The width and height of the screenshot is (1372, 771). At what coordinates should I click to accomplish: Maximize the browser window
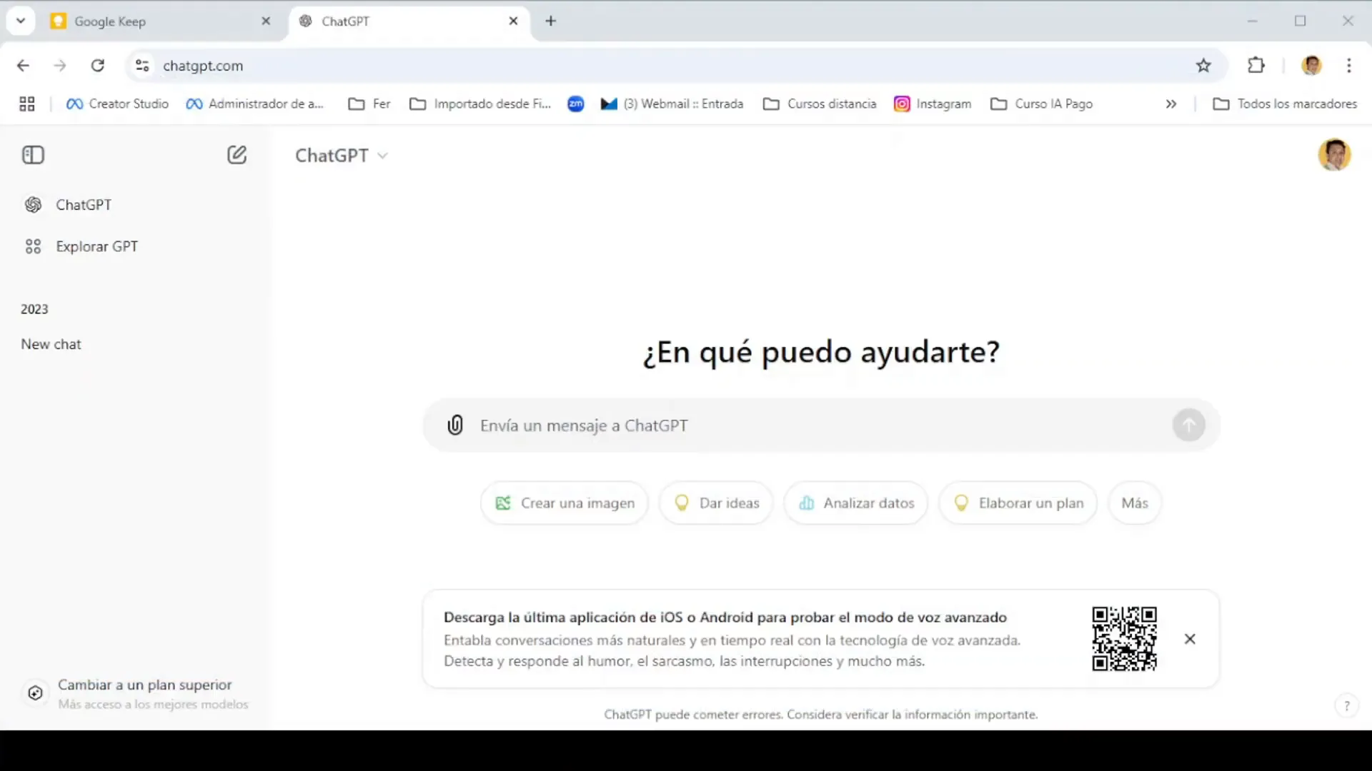click(x=1301, y=21)
